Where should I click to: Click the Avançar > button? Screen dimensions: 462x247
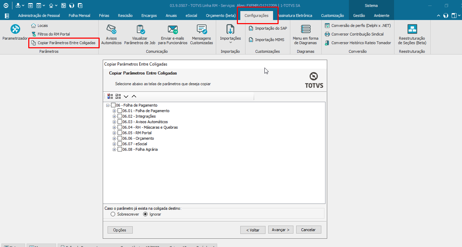coord(281,230)
